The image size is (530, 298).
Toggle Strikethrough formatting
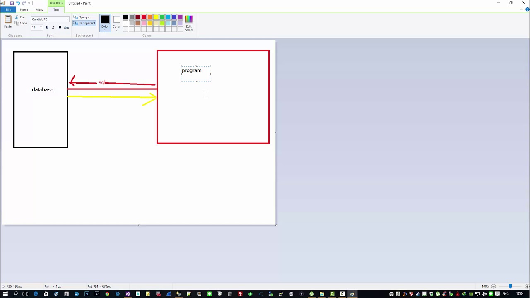tap(66, 27)
